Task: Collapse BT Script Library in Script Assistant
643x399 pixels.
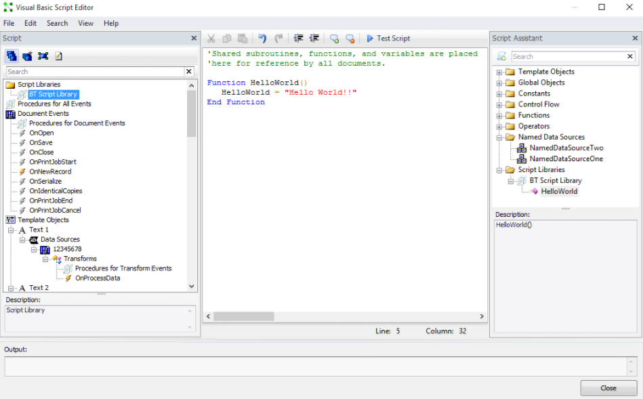Action: [511, 181]
